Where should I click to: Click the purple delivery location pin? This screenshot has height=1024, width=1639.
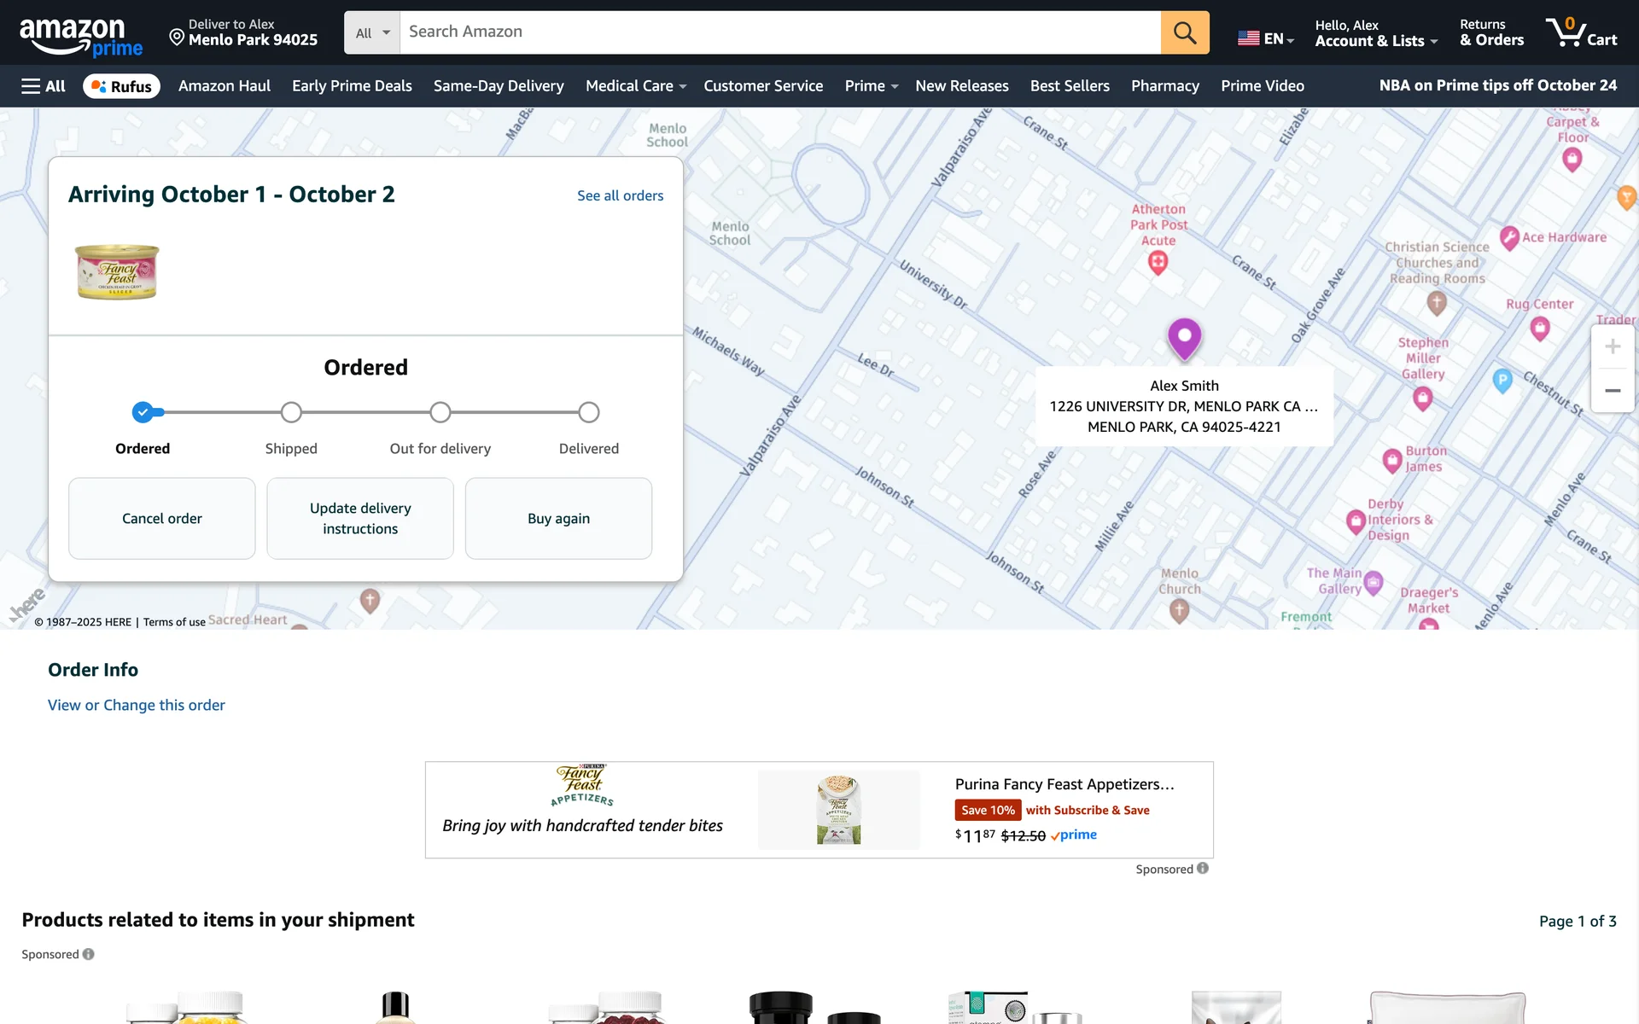1184,336
